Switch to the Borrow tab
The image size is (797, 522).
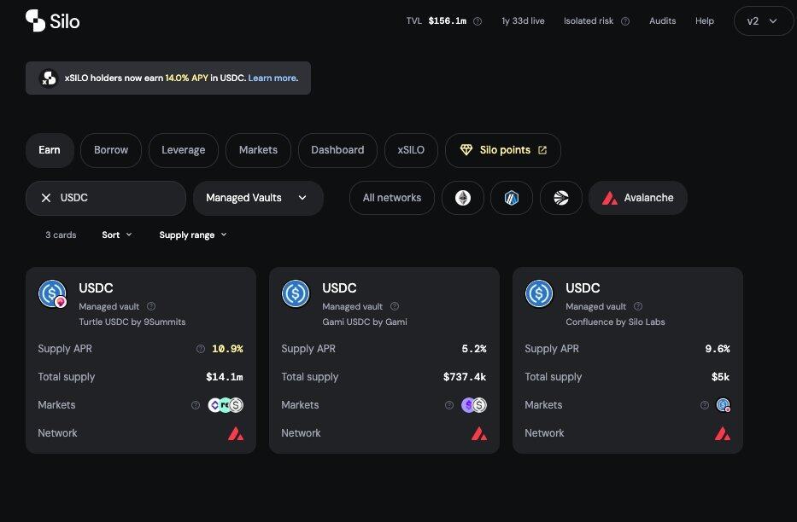111,150
